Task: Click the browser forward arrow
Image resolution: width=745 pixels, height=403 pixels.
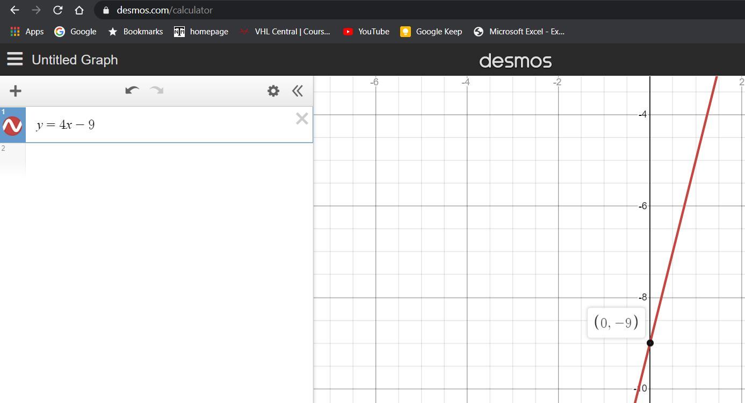Action: tap(36, 10)
